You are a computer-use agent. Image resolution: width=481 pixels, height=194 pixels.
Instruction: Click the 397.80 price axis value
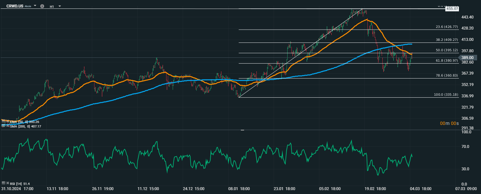[468, 51]
